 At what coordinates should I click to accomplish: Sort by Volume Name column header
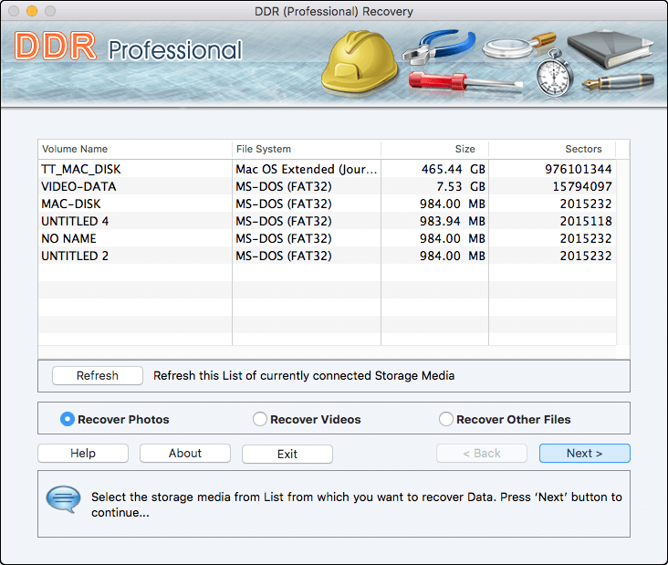[135, 149]
